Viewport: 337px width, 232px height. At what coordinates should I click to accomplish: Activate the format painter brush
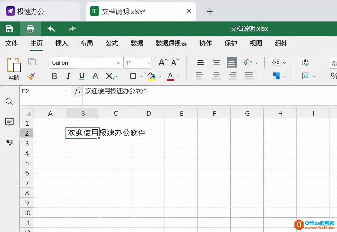(32, 76)
